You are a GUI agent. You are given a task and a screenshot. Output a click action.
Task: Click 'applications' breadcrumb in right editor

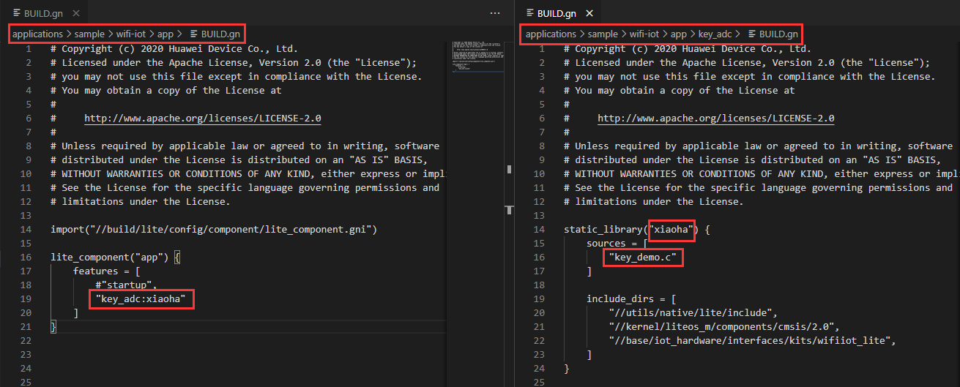tap(551, 34)
